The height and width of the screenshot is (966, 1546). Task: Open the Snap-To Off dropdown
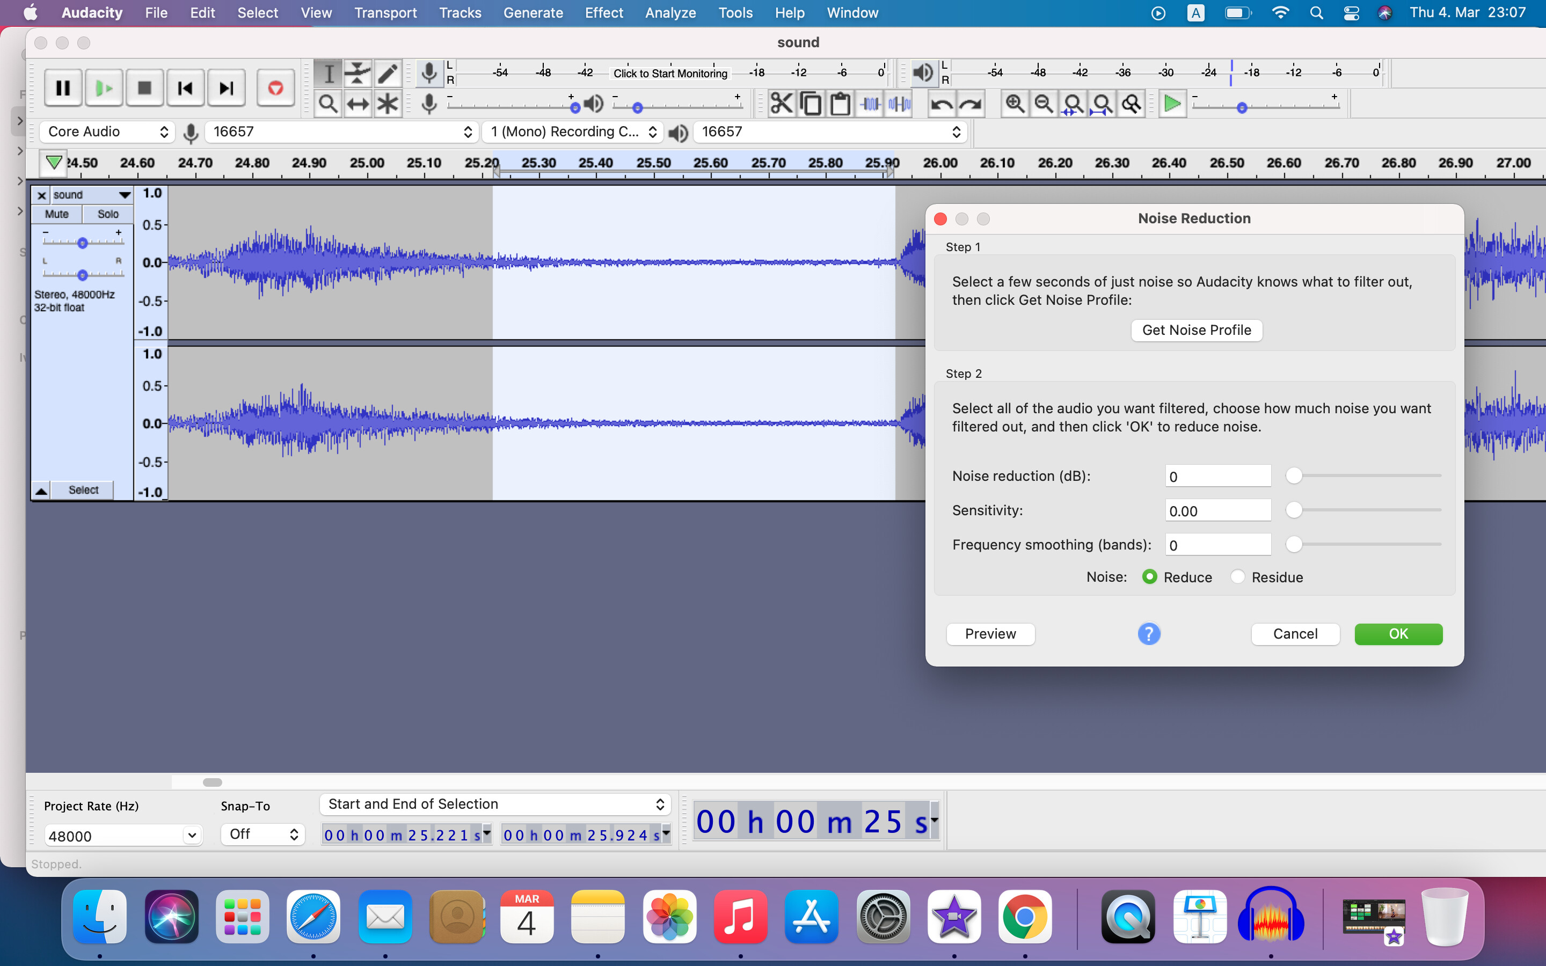(x=262, y=835)
